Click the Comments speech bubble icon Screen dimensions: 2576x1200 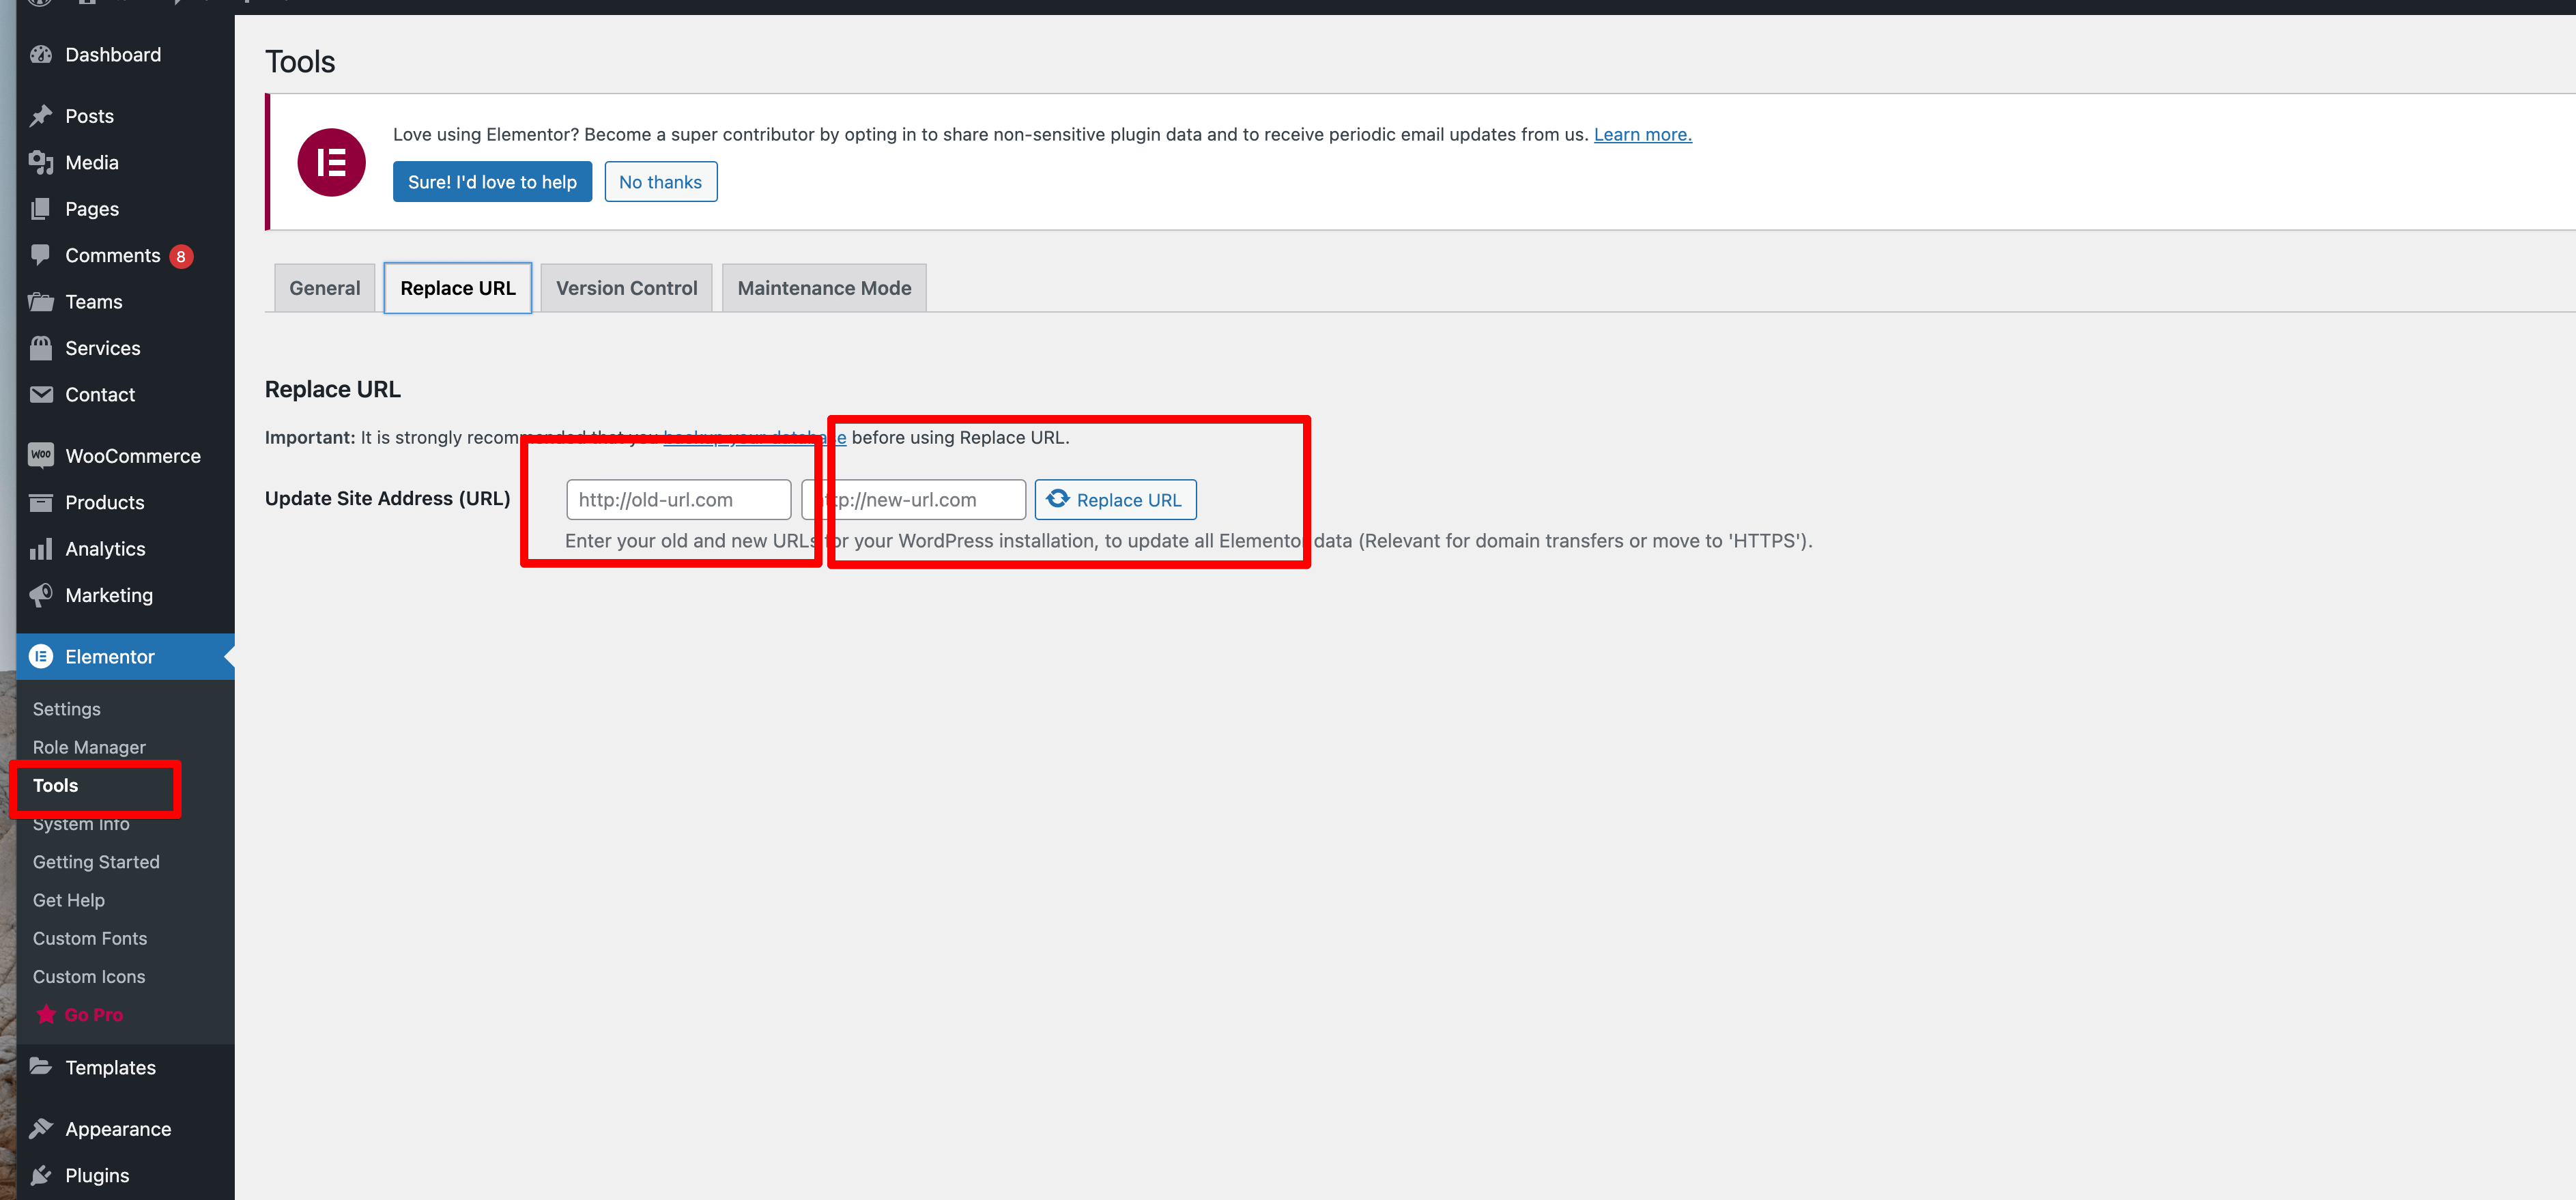[41, 255]
